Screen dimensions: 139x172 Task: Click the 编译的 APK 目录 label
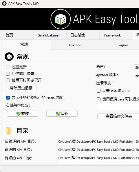click(19, 150)
